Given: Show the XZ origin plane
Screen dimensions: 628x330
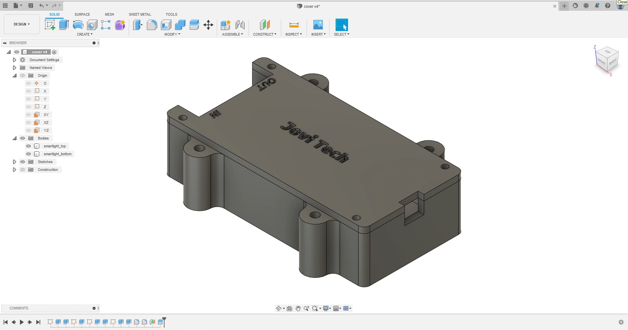Looking at the screenshot, I should (28, 123).
